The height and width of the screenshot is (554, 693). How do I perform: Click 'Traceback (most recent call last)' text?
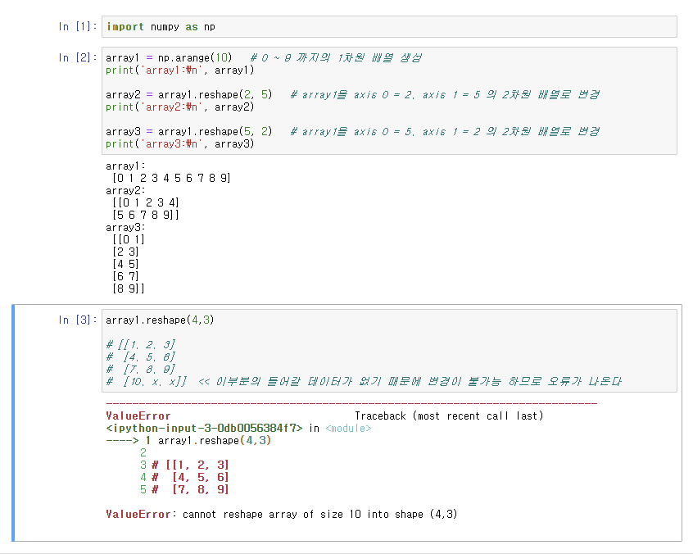[x=449, y=416]
